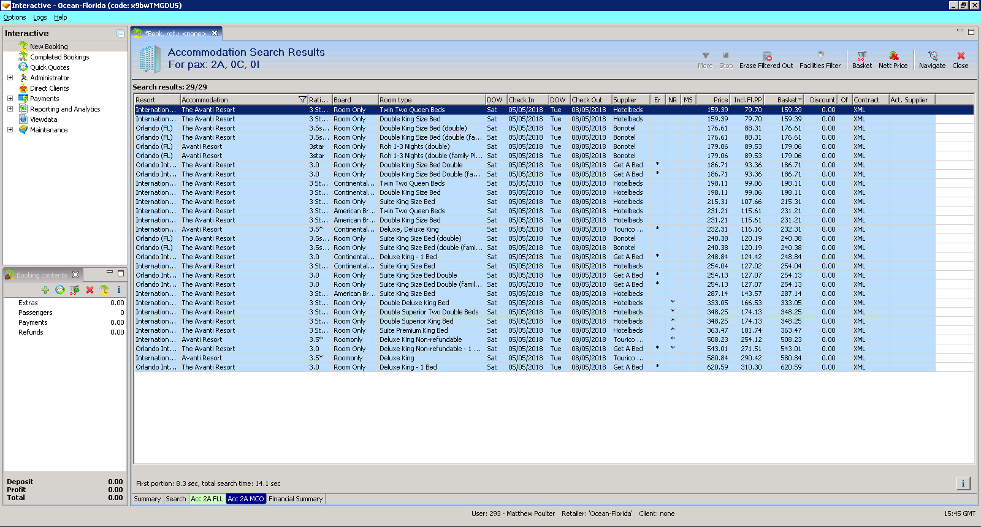The width and height of the screenshot is (981, 527).
Task: Expand the Reporting and Analytics node
Action: 10,109
